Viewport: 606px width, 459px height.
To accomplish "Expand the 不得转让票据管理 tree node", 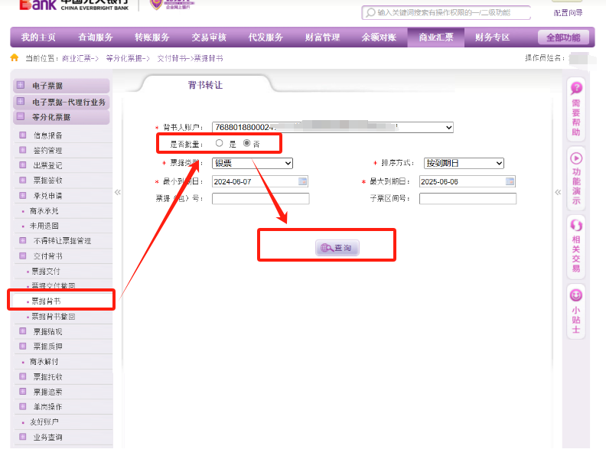I will (22, 241).
